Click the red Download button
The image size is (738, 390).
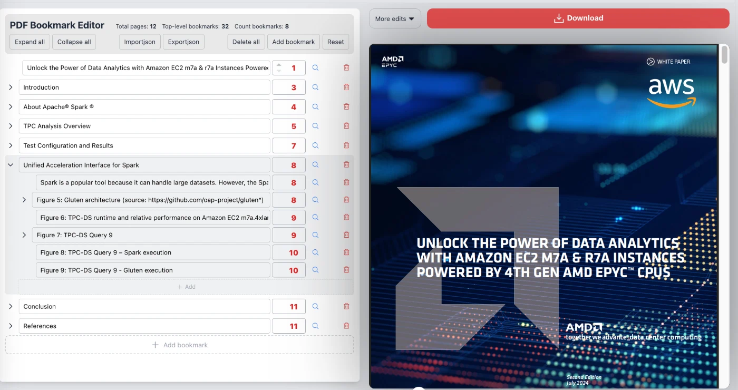(x=578, y=17)
